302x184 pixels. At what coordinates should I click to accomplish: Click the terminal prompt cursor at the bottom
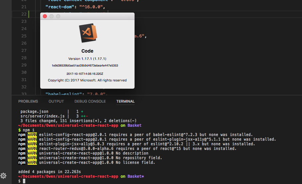pyautogui.click(x=24, y=181)
